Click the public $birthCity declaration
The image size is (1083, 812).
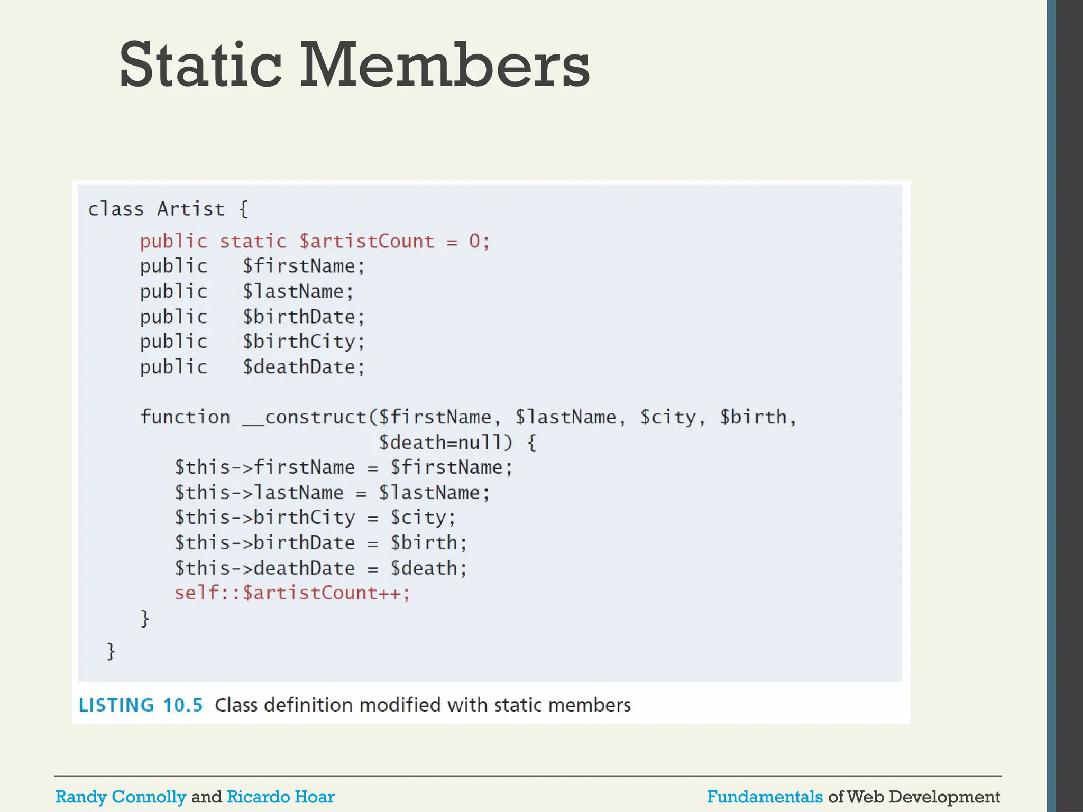pyautogui.click(x=252, y=342)
